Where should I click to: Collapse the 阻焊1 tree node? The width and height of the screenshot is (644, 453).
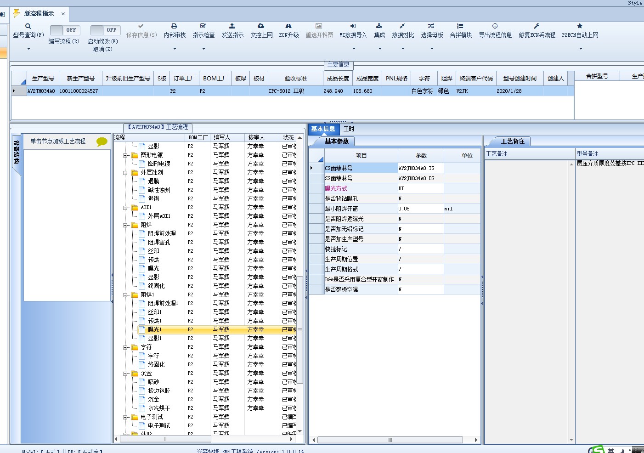pos(125,295)
